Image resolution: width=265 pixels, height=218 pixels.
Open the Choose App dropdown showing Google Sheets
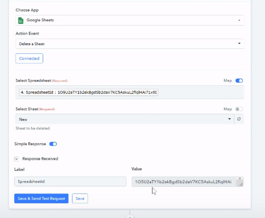click(130, 20)
